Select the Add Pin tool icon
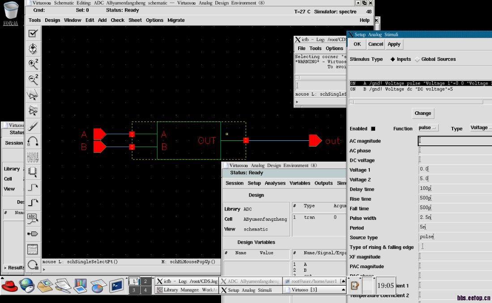Screen dimensions: 492x303 [x=33, y=233]
